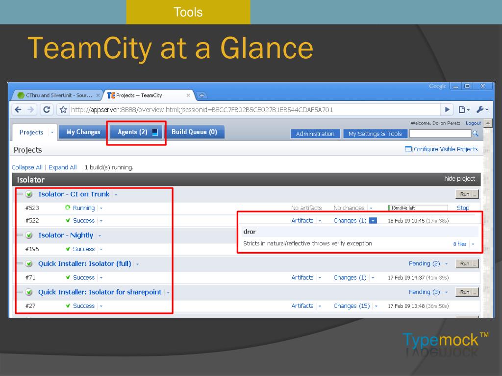This screenshot has height=376, width=502.
Task: Click Changes (1) link of build #71
Action: (350, 278)
